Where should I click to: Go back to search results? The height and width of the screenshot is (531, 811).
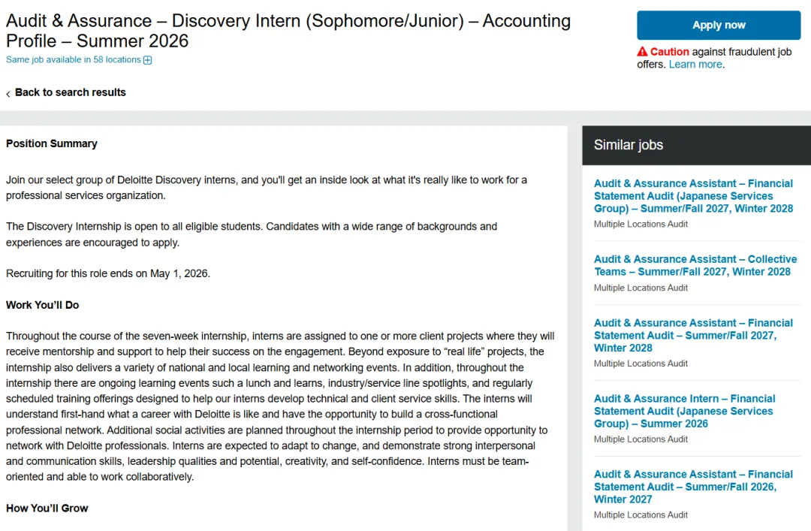click(x=71, y=92)
